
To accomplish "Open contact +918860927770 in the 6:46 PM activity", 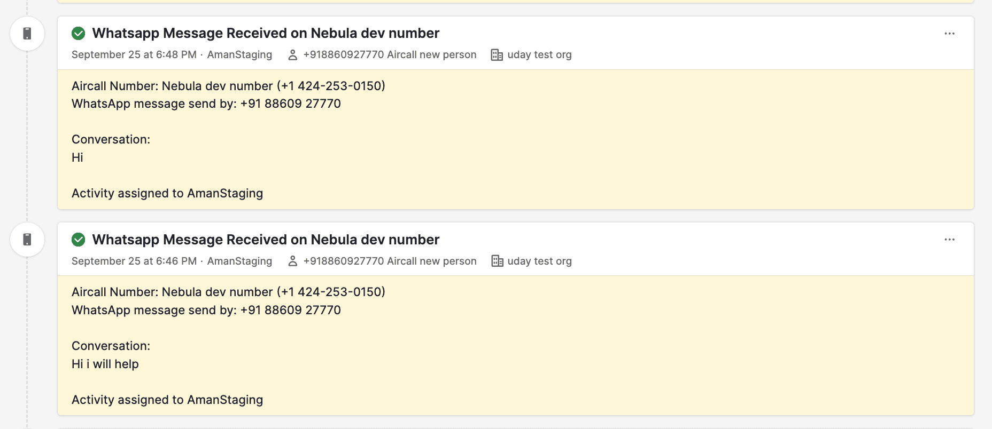I will click(x=390, y=261).
